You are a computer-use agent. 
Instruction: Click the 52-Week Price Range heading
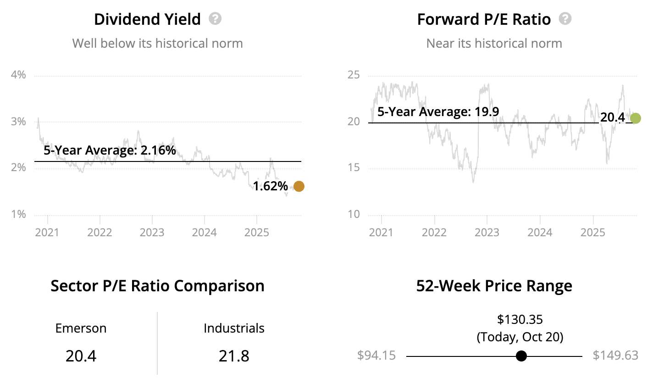[x=494, y=286]
